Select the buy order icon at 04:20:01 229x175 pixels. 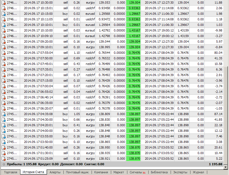click(4, 125)
